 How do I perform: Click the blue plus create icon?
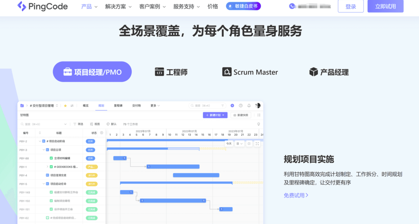232,105
